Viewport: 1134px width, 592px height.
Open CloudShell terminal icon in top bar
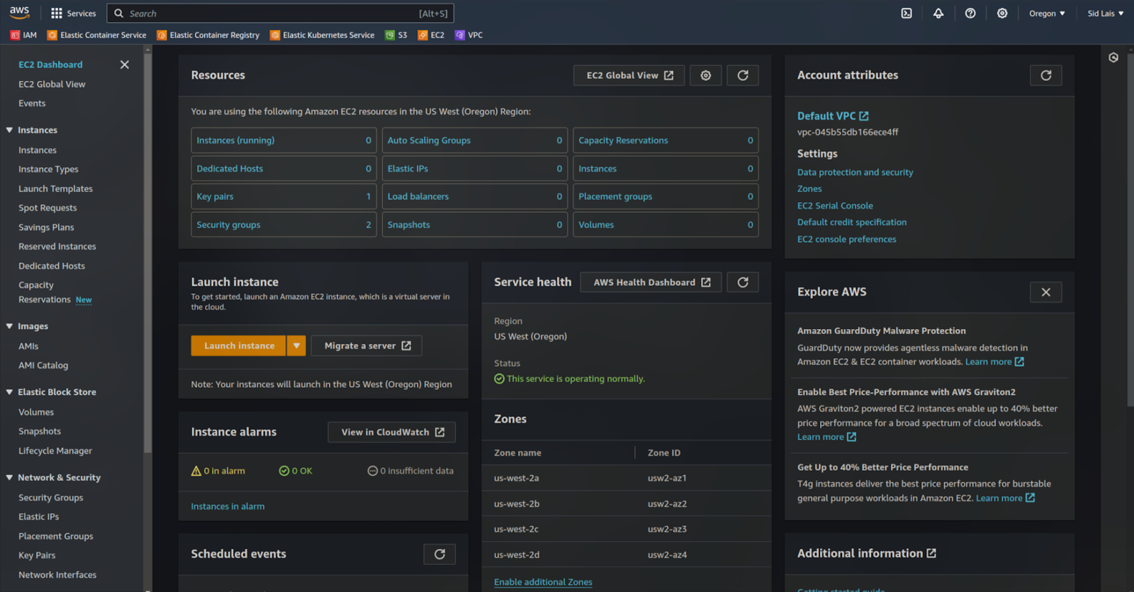click(906, 13)
